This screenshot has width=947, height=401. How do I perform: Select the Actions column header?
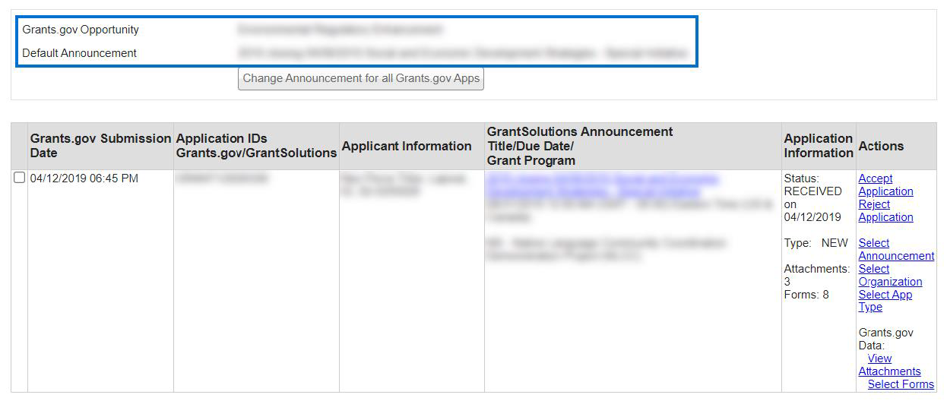click(x=881, y=146)
